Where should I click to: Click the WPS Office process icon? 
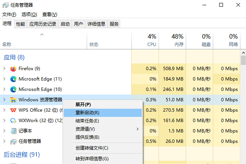(13, 110)
